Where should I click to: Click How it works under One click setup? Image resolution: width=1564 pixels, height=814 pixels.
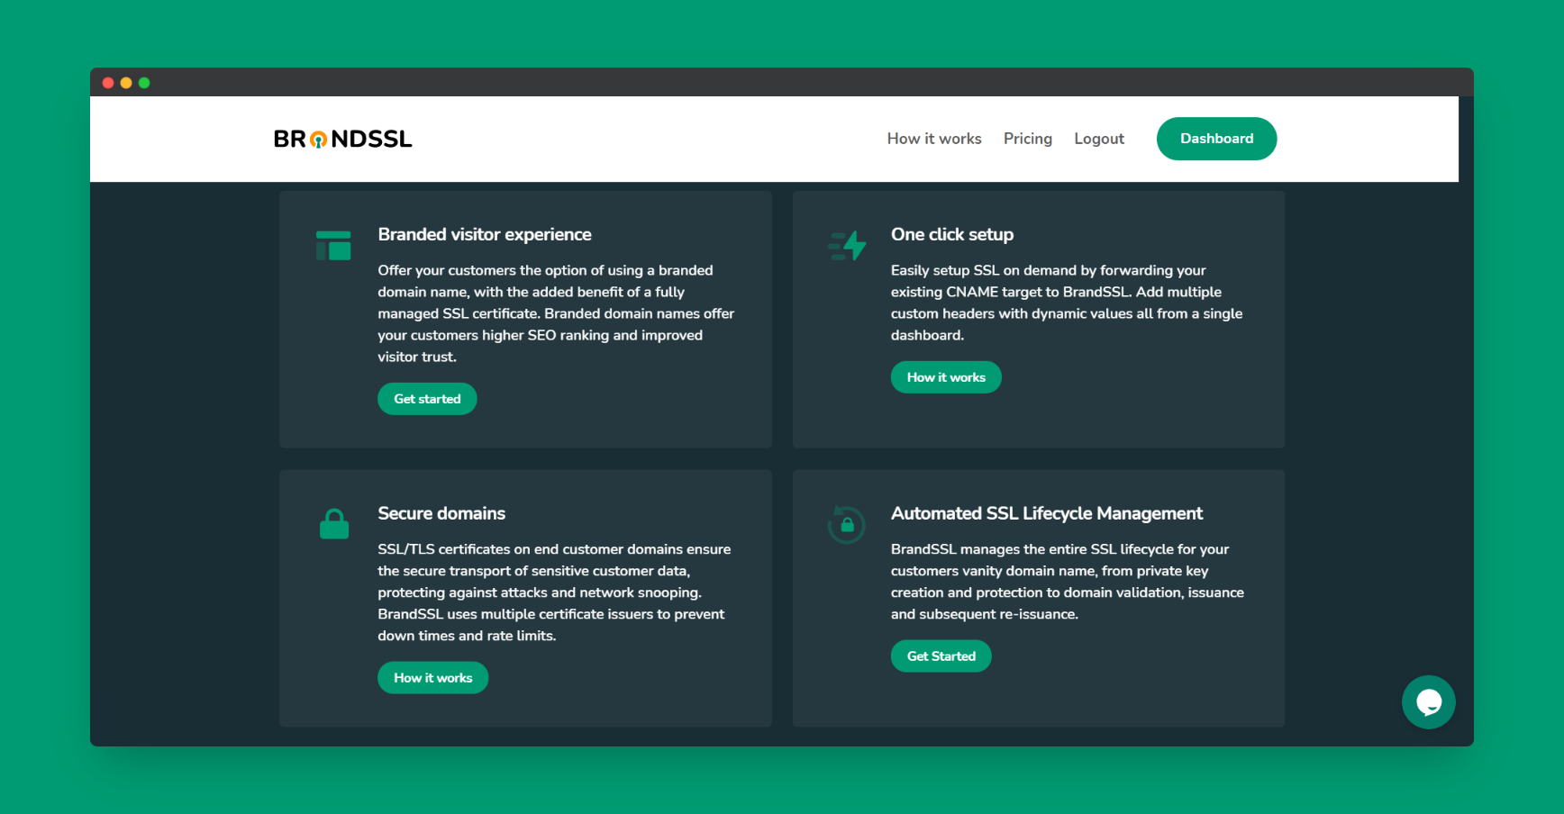tap(946, 376)
